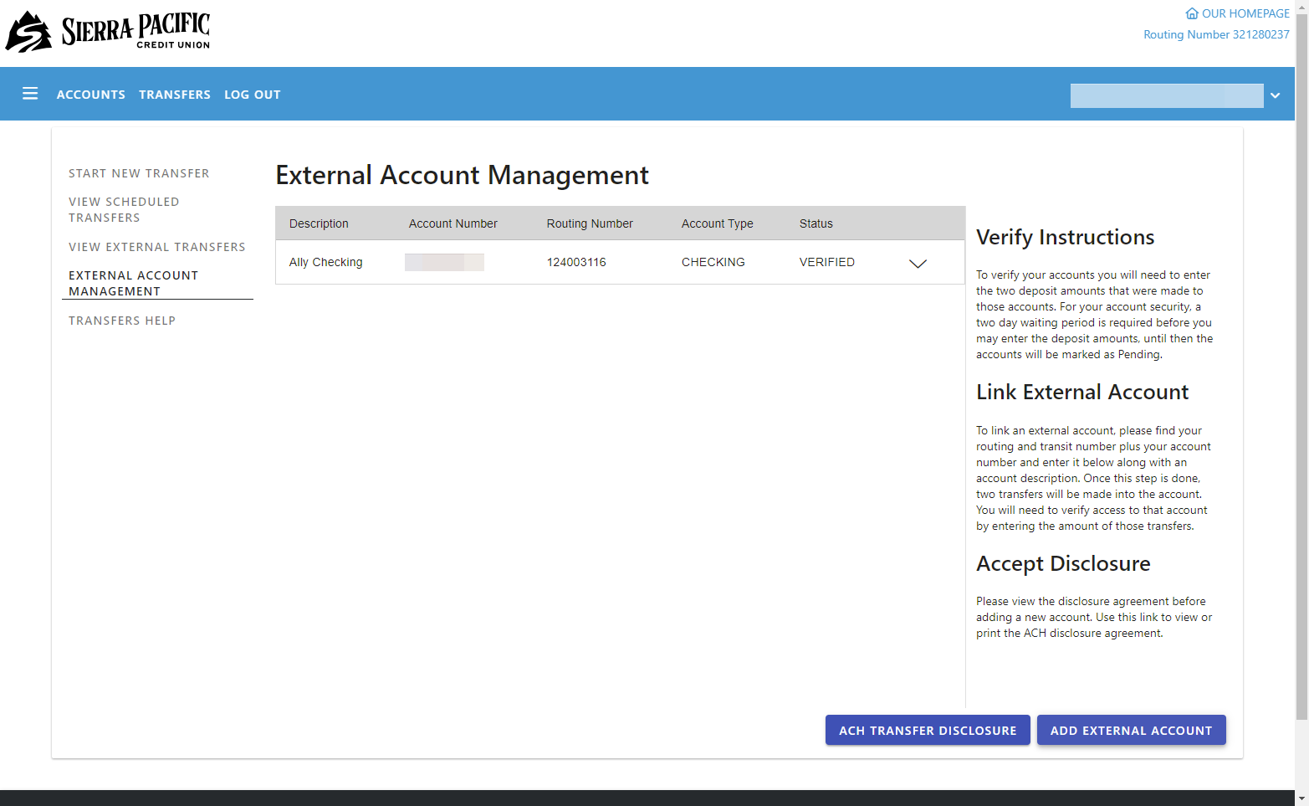Click the Accept Disclosure heading
This screenshot has width=1309, height=806.
pos(1063,563)
